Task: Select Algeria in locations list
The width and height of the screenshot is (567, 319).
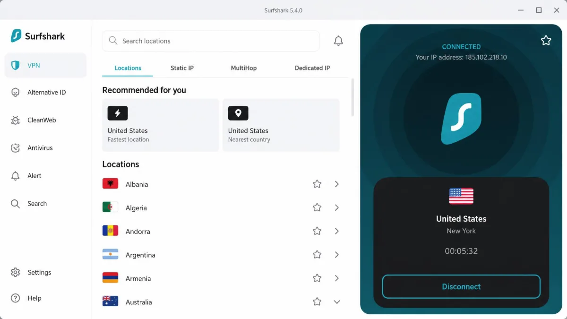Action: coord(221,207)
